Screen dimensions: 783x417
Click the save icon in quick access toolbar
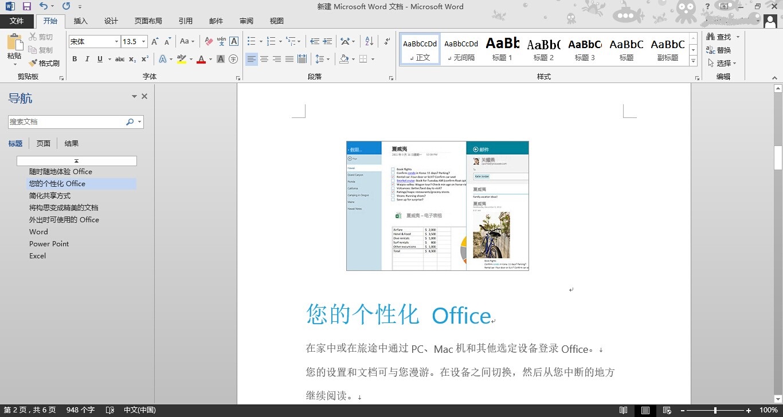(26, 6)
